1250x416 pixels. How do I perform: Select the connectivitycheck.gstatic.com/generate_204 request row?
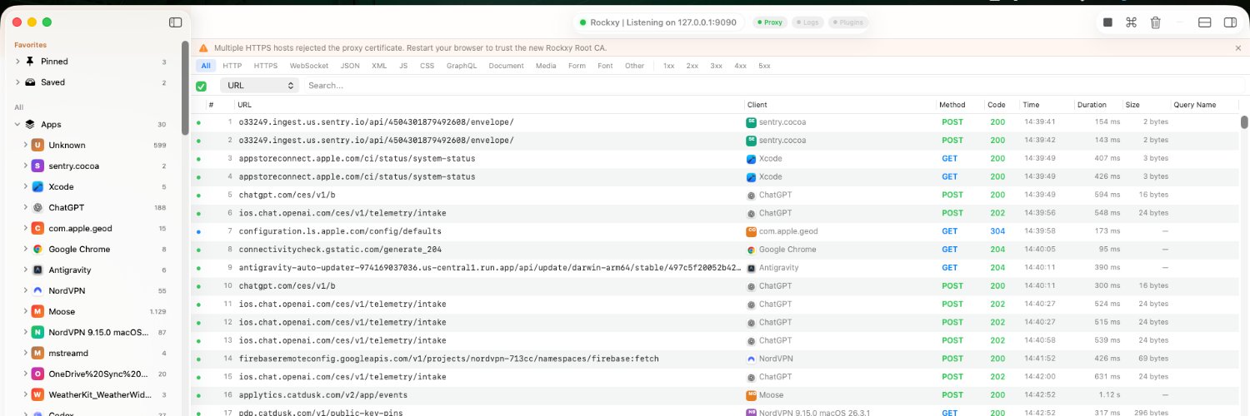[x=715, y=250]
